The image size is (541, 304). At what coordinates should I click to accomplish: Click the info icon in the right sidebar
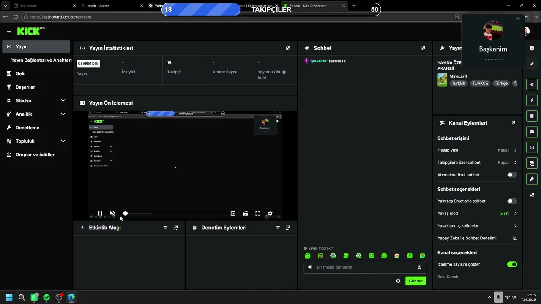coord(532,48)
